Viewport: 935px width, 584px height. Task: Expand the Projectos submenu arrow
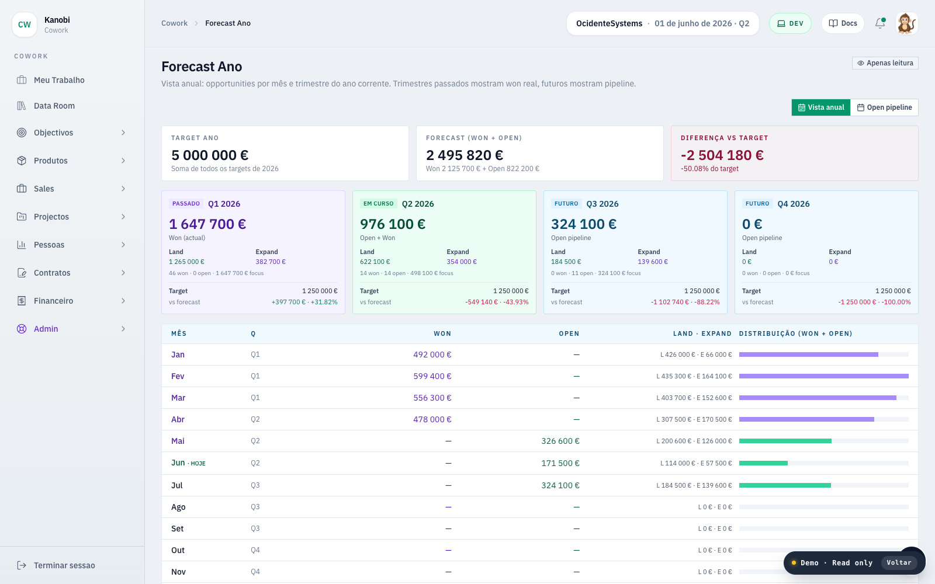tap(123, 217)
